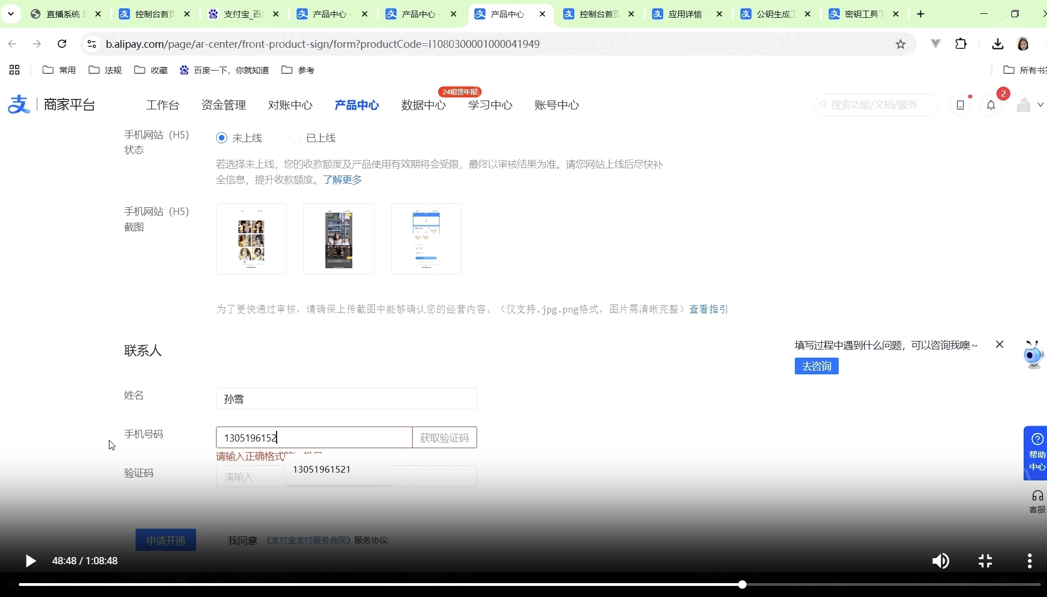Image resolution: width=1047 pixels, height=597 pixels.
Task: Click the 姓名 input field
Action: (346, 399)
